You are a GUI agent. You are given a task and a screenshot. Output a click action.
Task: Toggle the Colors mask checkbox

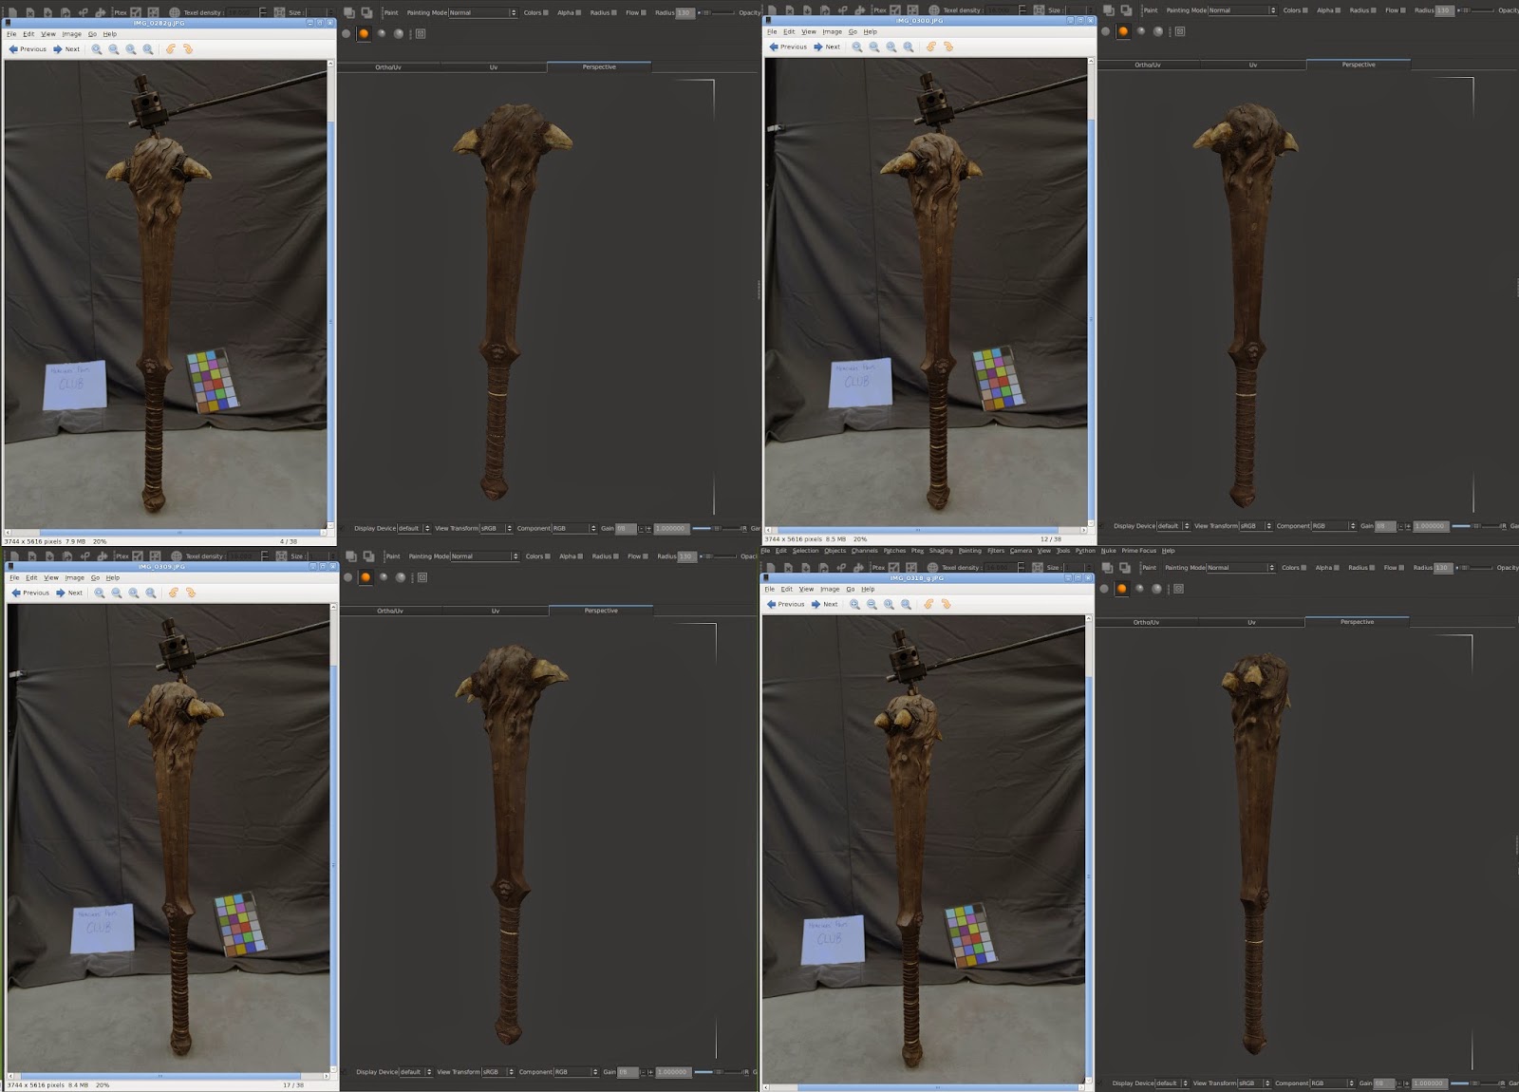pos(546,12)
